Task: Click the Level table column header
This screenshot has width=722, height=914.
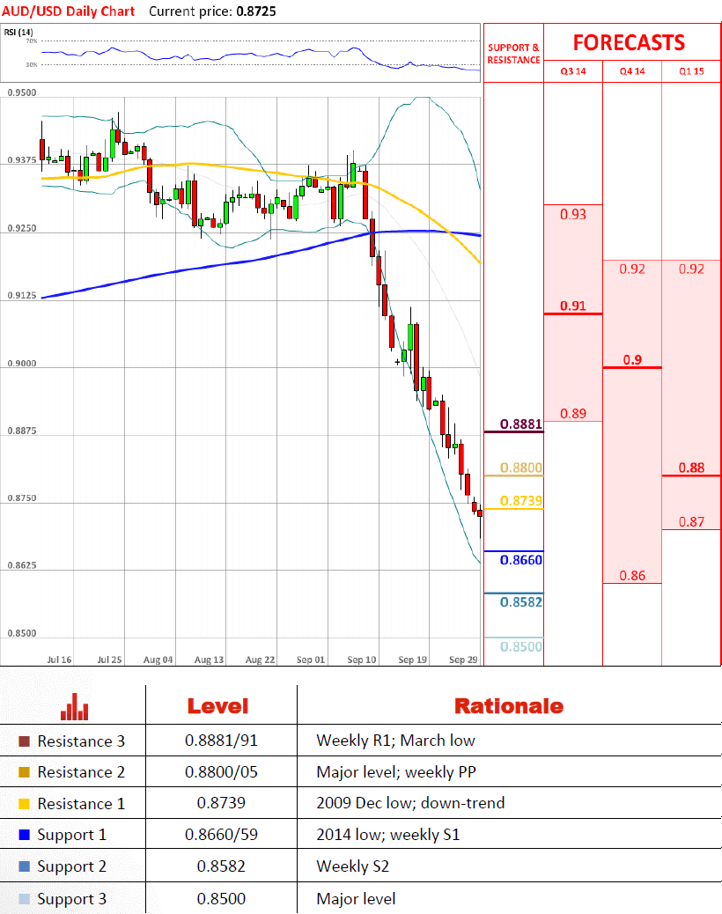Action: [x=218, y=706]
